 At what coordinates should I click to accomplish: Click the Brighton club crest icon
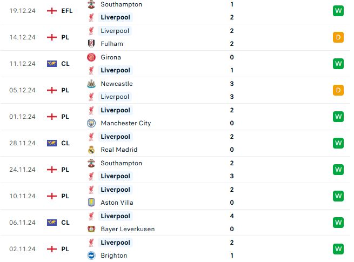point(91,256)
